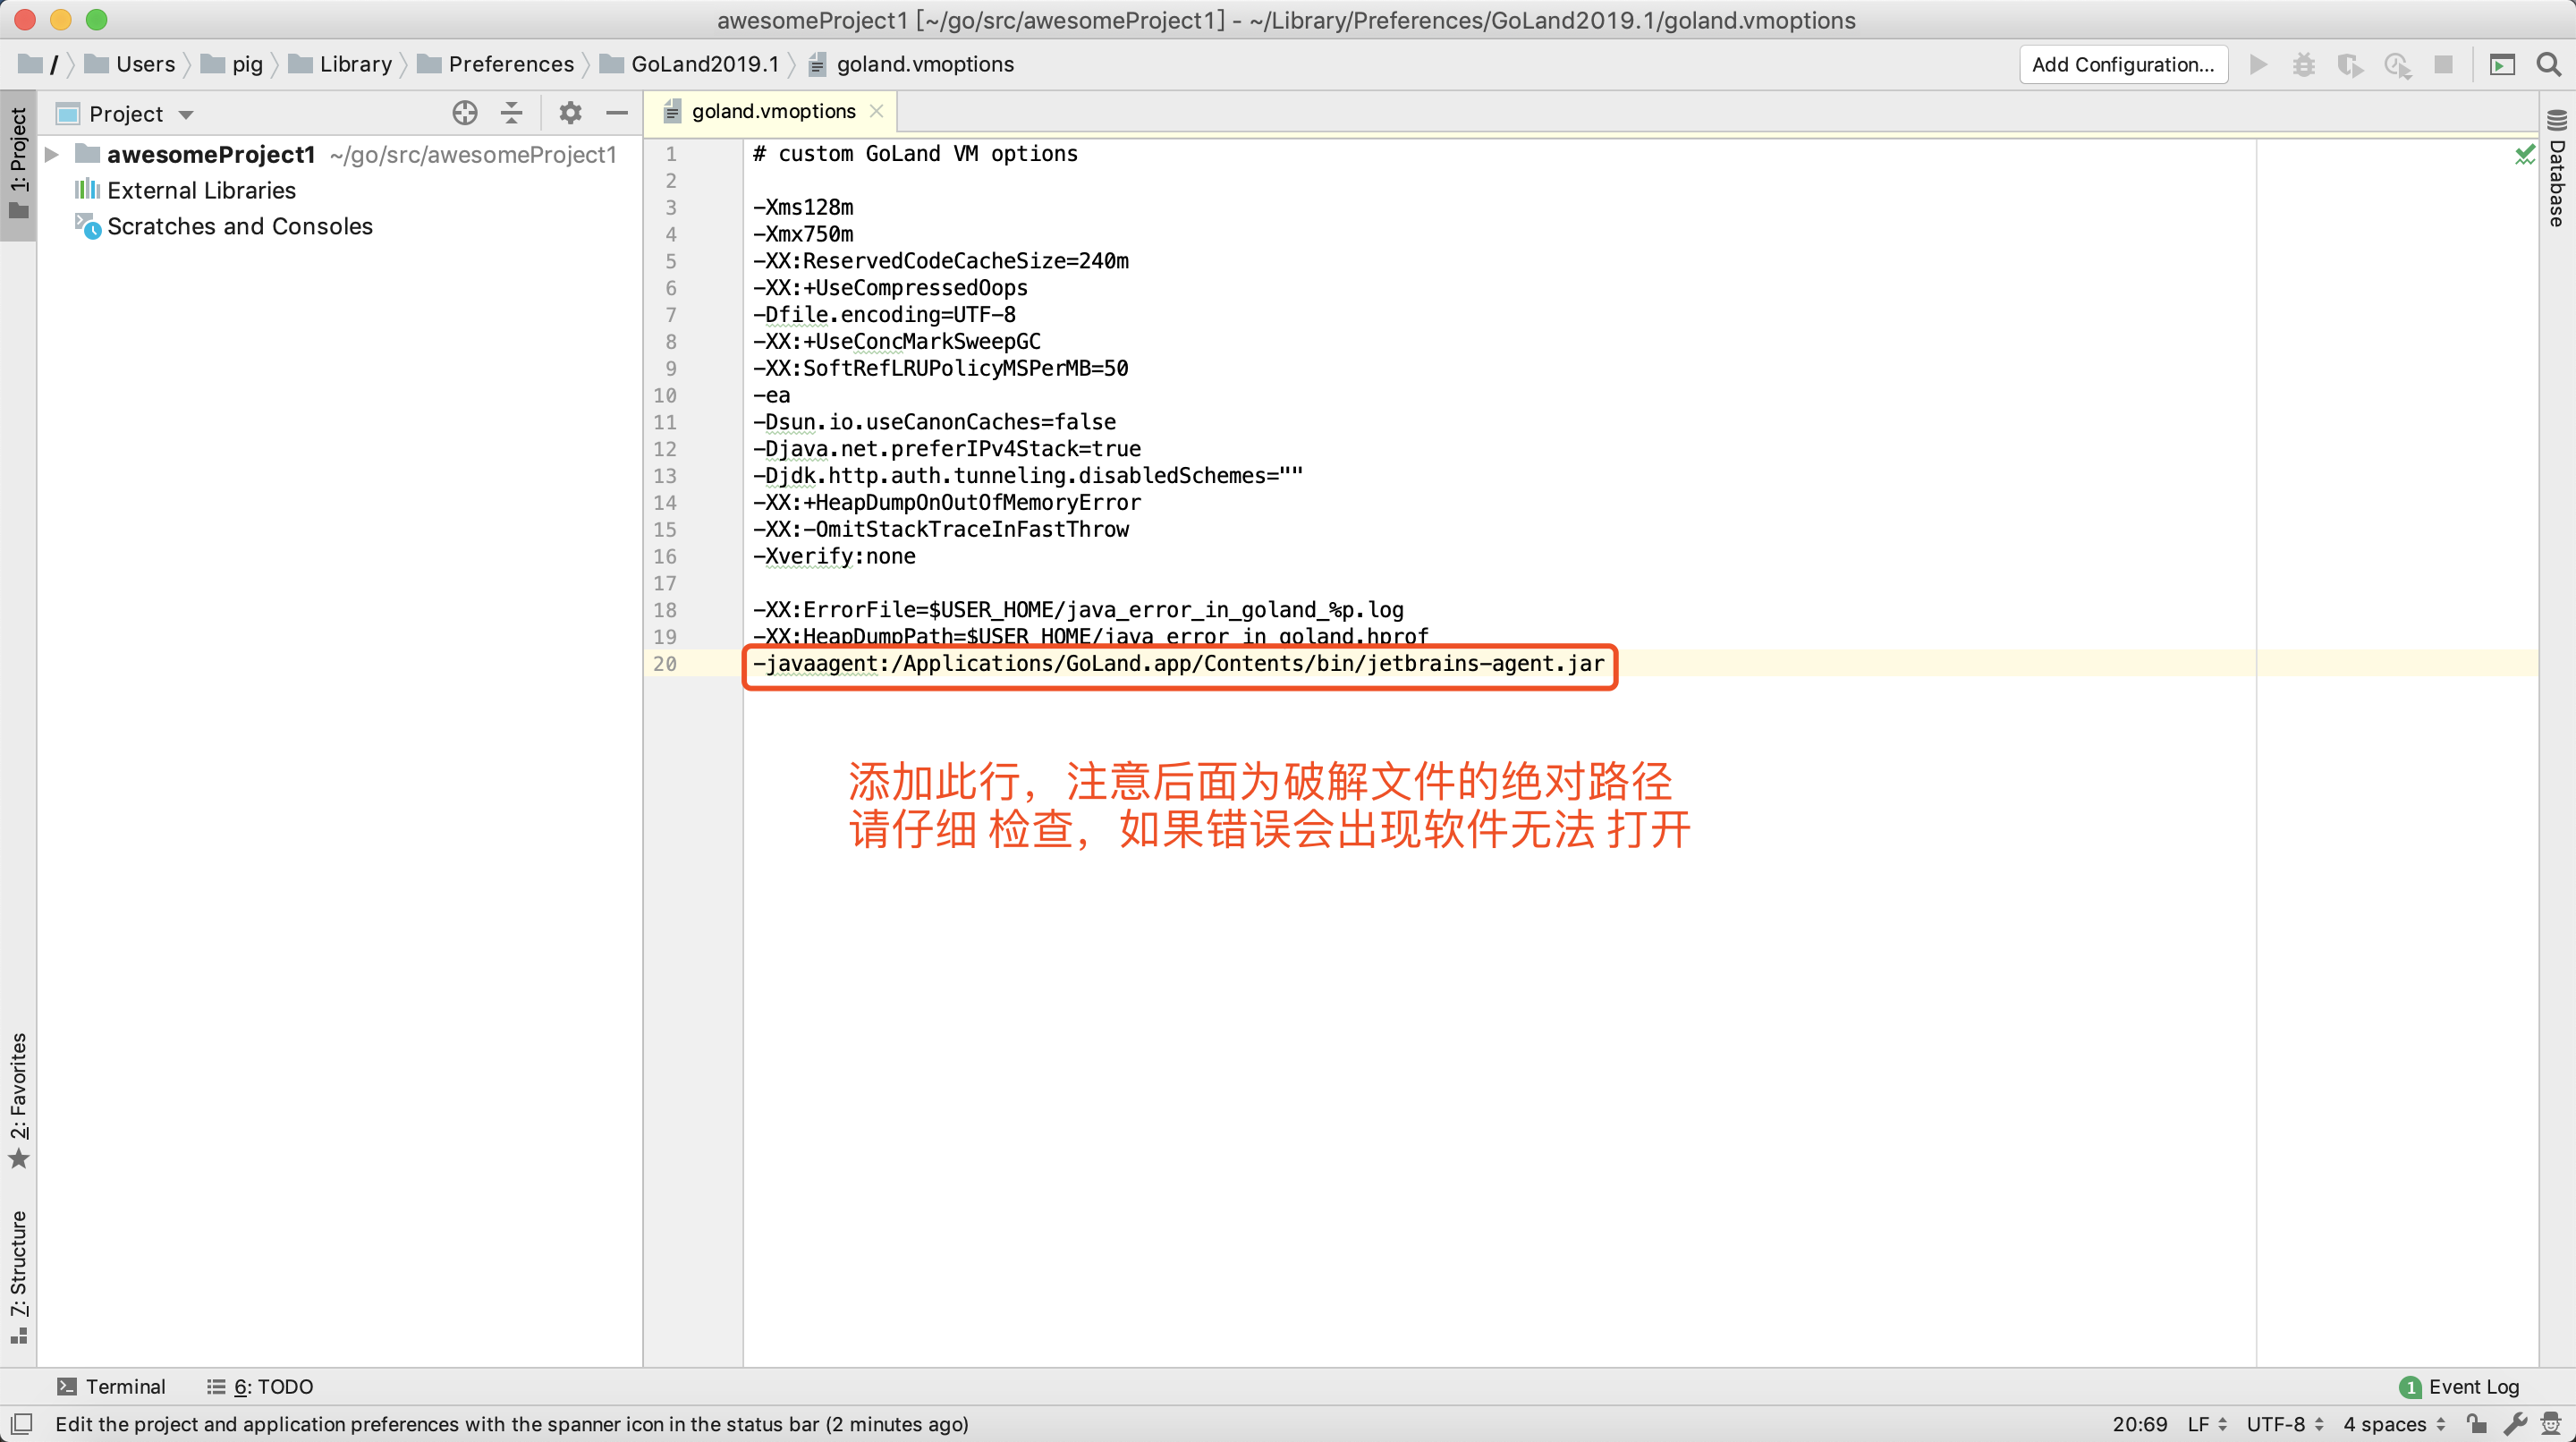Click the GoLand2019.1 breadcrumb
The image size is (2576, 1442).
(689, 64)
